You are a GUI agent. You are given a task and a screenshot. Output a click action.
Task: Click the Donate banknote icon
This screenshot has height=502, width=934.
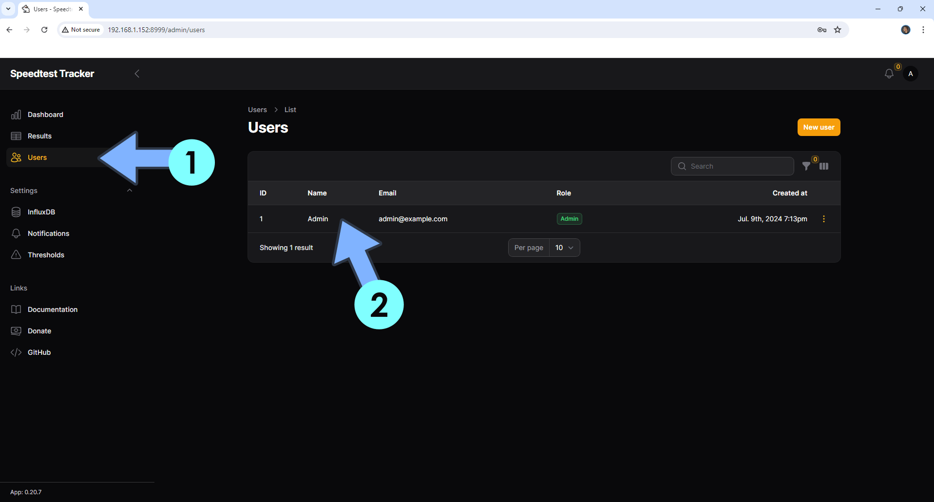coord(16,331)
